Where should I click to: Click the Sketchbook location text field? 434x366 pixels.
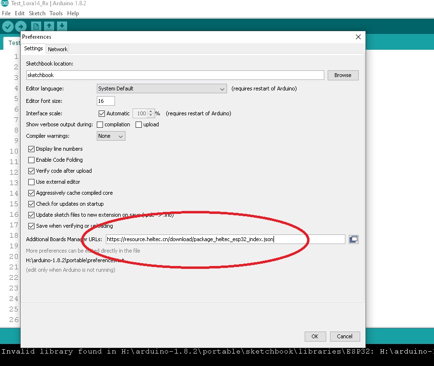[x=175, y=75]
